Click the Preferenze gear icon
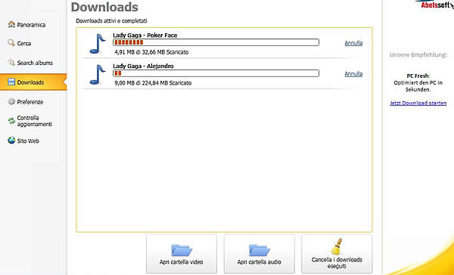 pos(11,101)
